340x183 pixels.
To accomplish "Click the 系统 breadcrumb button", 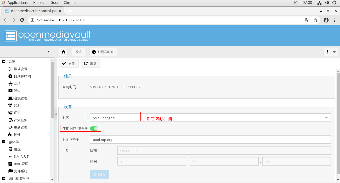I will pos(78,52).
